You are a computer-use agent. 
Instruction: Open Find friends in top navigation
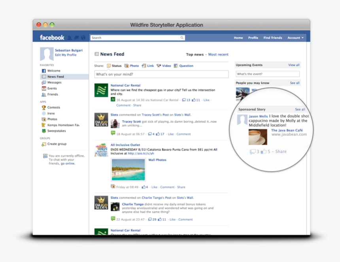point(273,38)
